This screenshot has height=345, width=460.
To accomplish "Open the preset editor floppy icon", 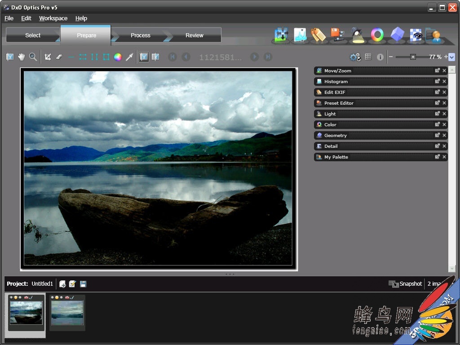I will coord(337,35).
